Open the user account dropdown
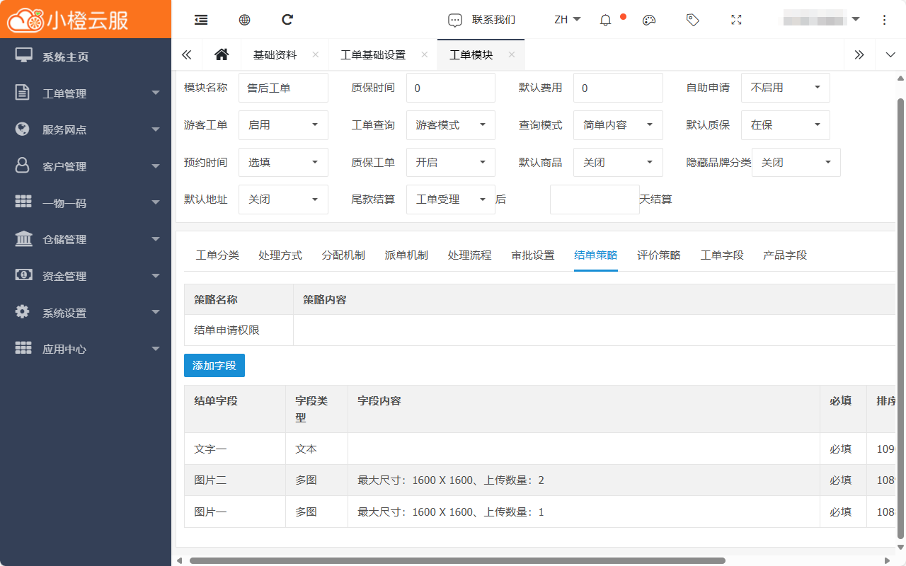Viewport: 906px width, 566px height. click(821, 19)
